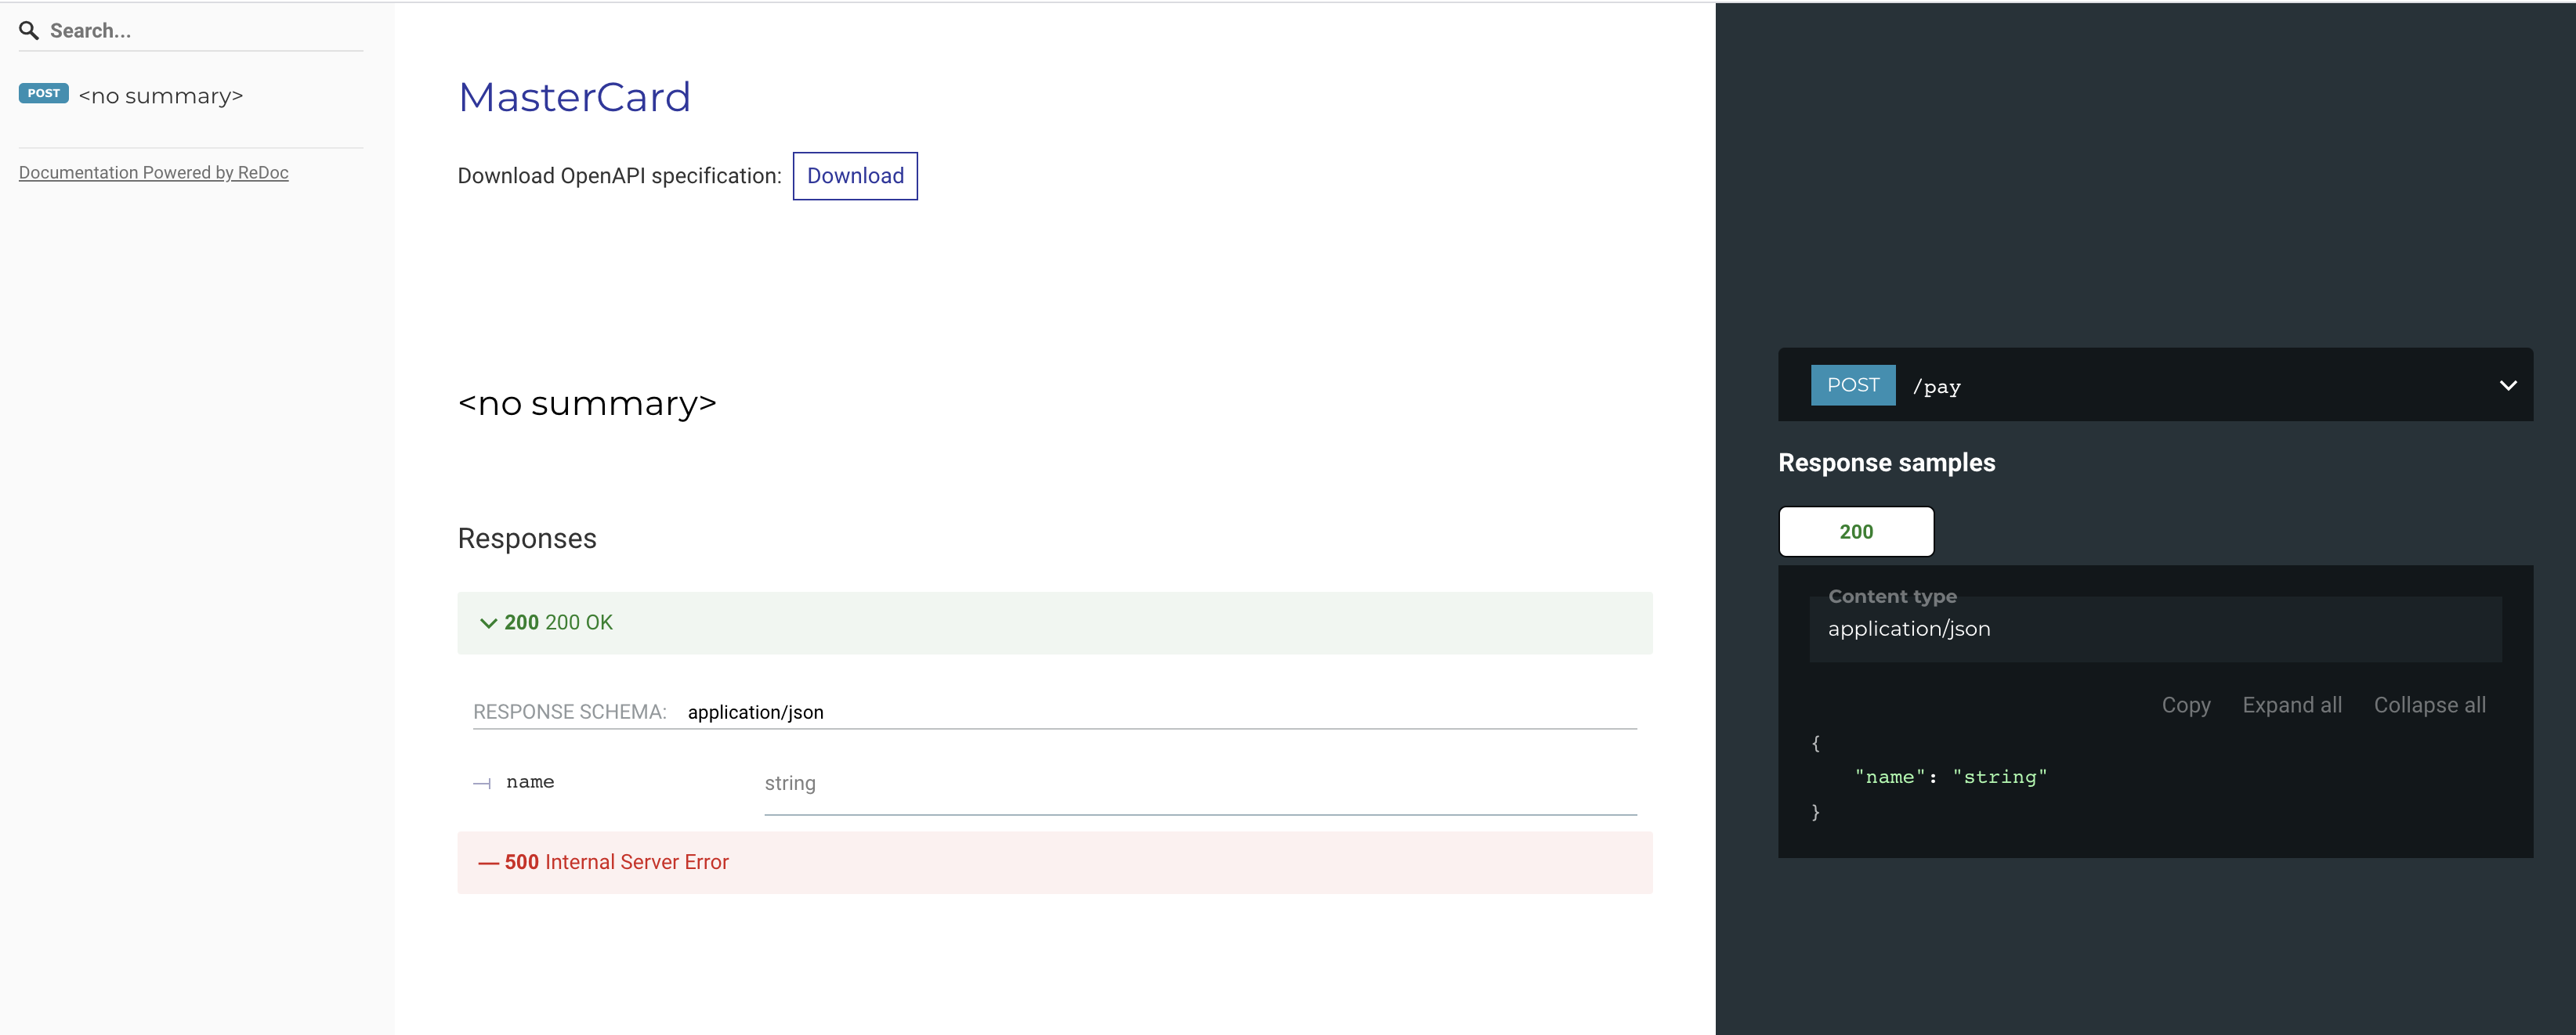2576x1035 pixels.
Task: Open the POST /pay dropdown chevron
Action: [x=2508, y=384]
